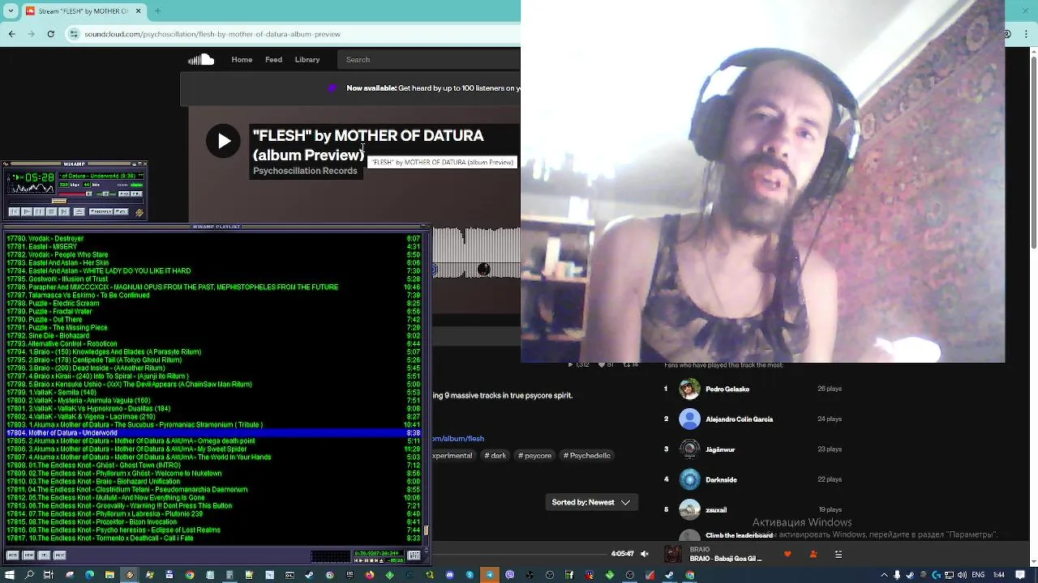1038x583 pixels.
Task: Click Winamp playlist REM button
Action: click(x=28, y=555)
